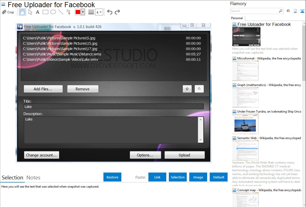Viewport: 306px width, 207px height.
Task: Click Change account button
Action: (x=42, y=155)
